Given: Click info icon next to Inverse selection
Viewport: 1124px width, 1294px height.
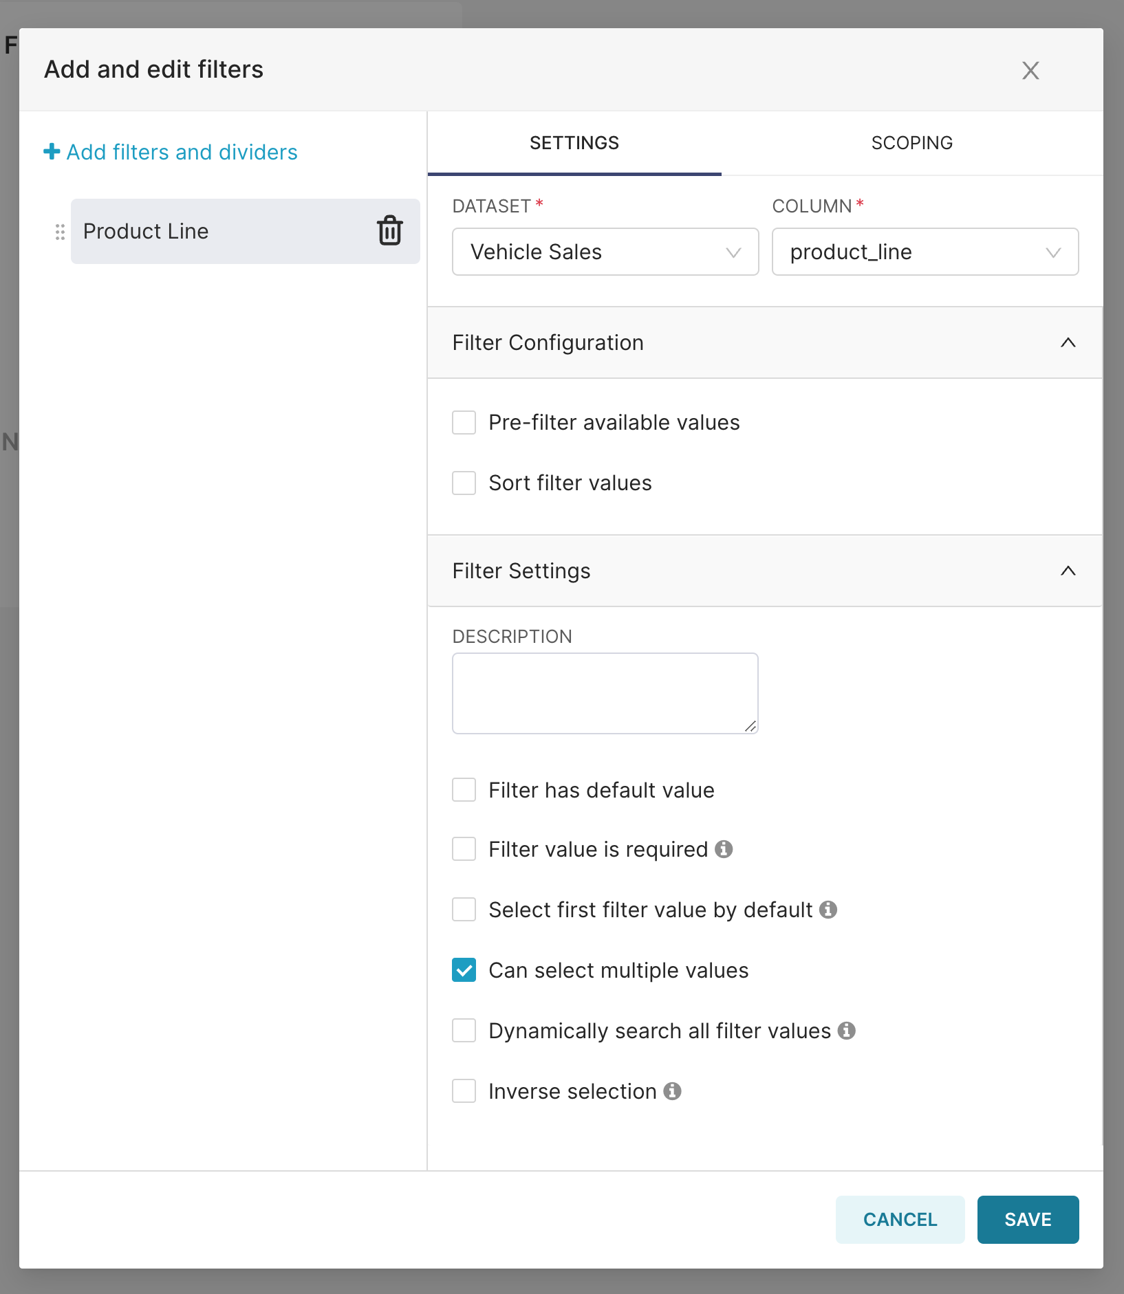Looking at the screenshot, I should tap(672, 1091).
